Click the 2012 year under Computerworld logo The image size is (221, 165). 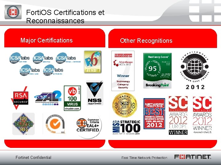(x=195, y=87)
